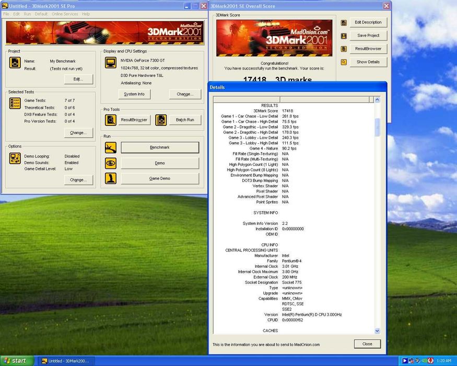Click the MadOnion banner in Overall Score window
457x366 pixels.
(274, 38)
